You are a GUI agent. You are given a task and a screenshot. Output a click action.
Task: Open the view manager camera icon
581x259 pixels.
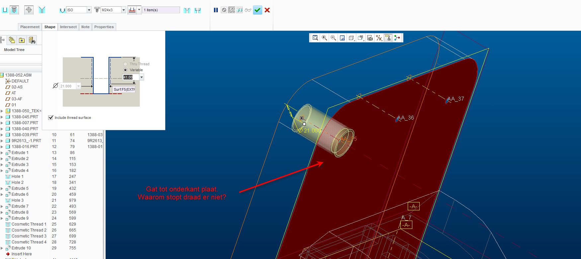tap(370, 38)
